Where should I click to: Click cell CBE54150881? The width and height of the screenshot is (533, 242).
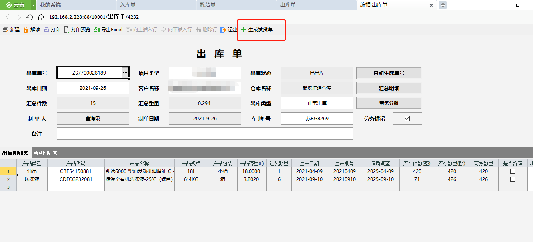click(76, 171)
